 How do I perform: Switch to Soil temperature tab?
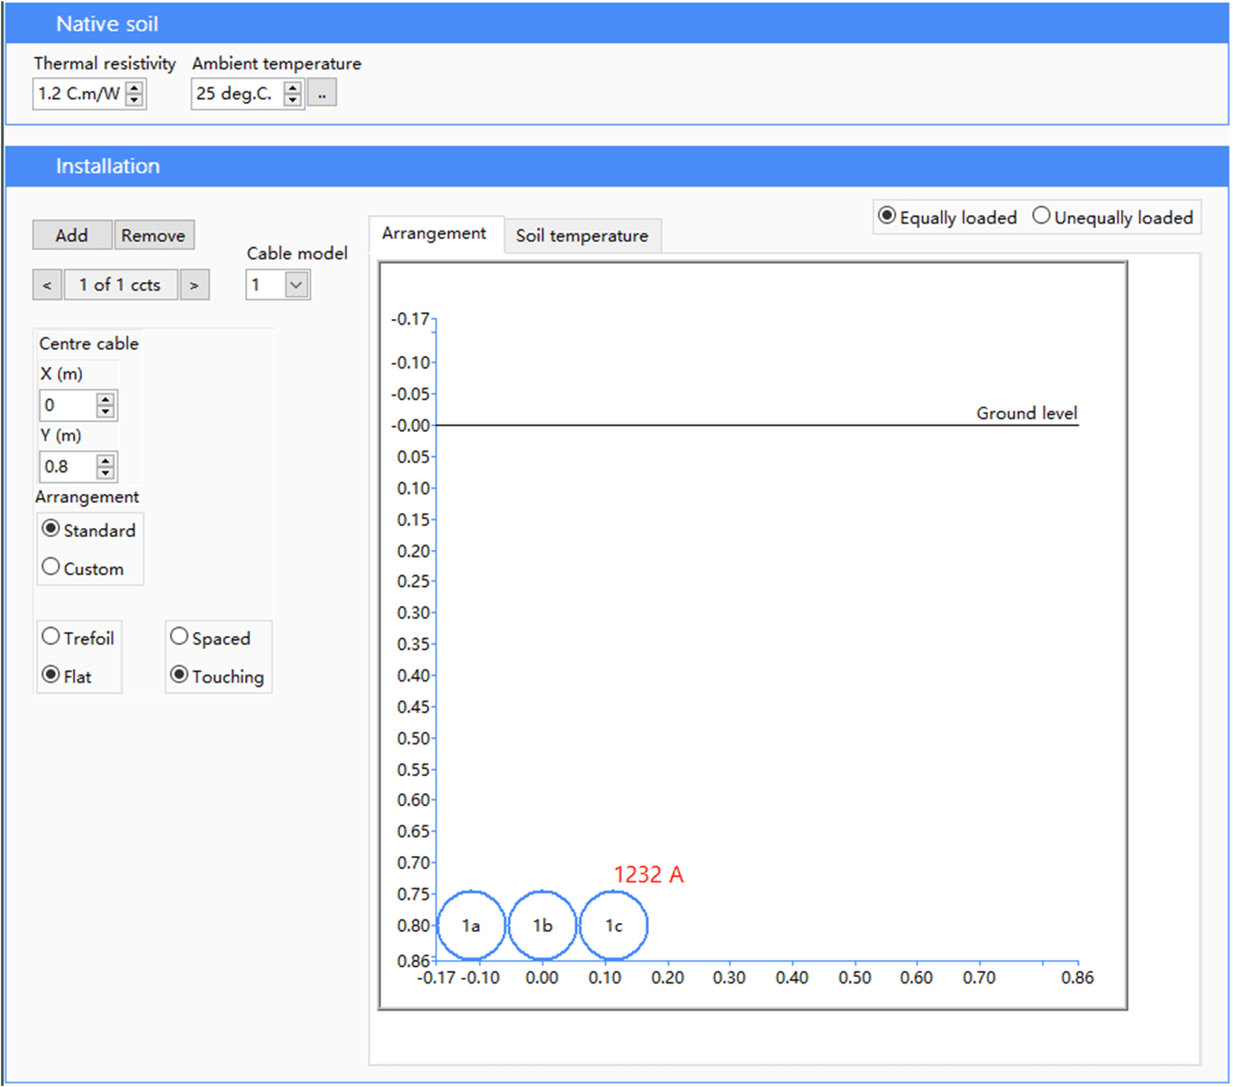pyautogui.click(x=581, y=236)
